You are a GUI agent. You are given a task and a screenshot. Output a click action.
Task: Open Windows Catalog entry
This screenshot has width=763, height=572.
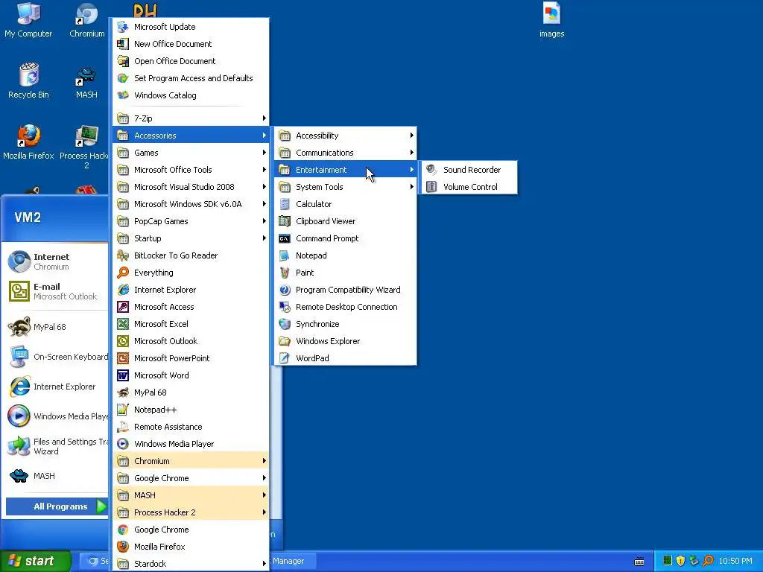[191, 95]
